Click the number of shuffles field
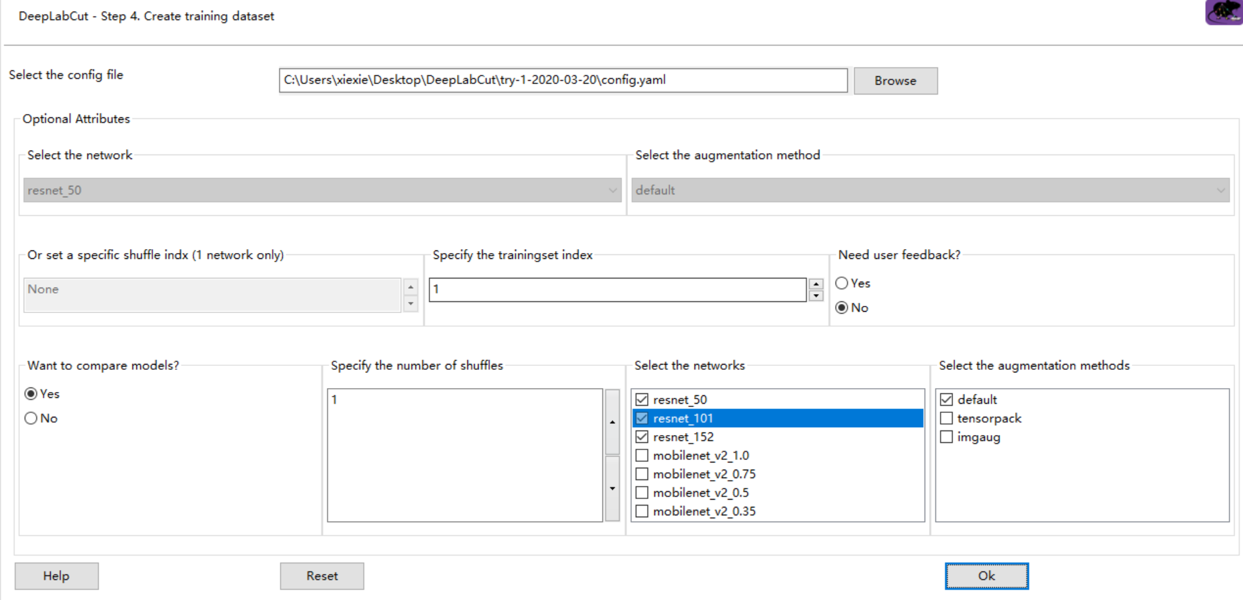This screenshot has width=1243, height=600. (465, 455)
